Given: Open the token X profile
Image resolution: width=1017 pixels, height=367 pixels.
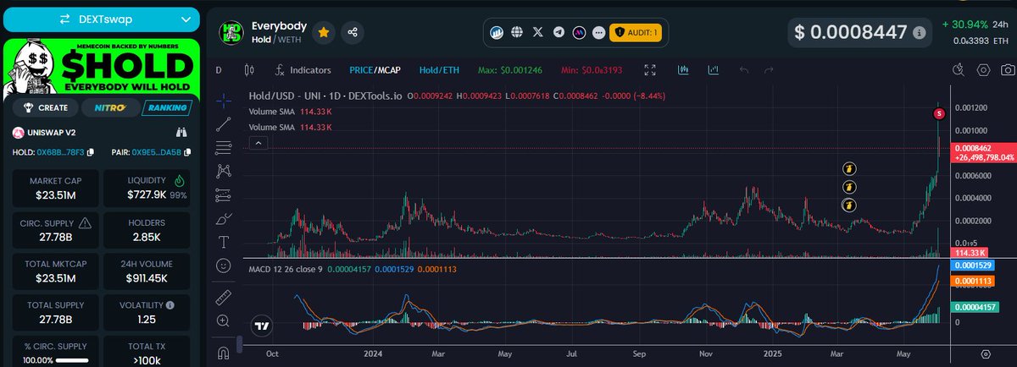Looking at the screenshot, I should point(538,32).
